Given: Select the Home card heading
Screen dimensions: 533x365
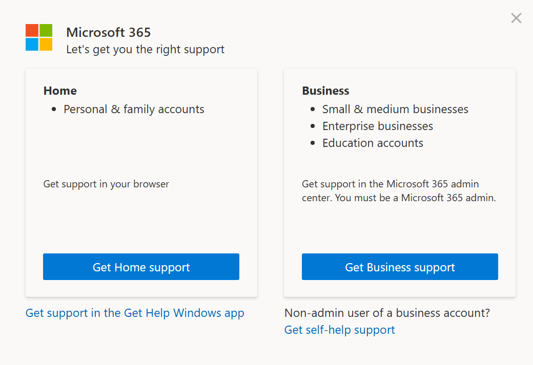Looking at the screenshot, I should pos(60,91).
